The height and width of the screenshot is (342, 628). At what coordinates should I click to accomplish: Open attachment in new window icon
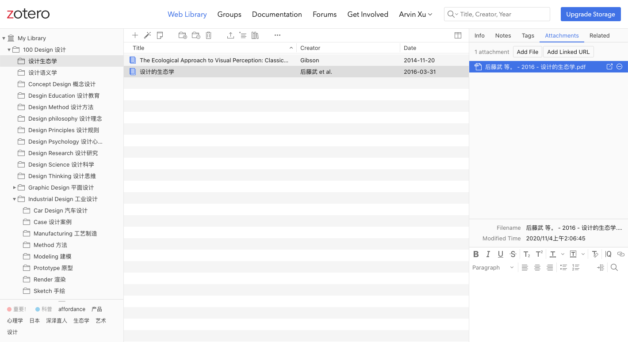(x=609, y=67)
